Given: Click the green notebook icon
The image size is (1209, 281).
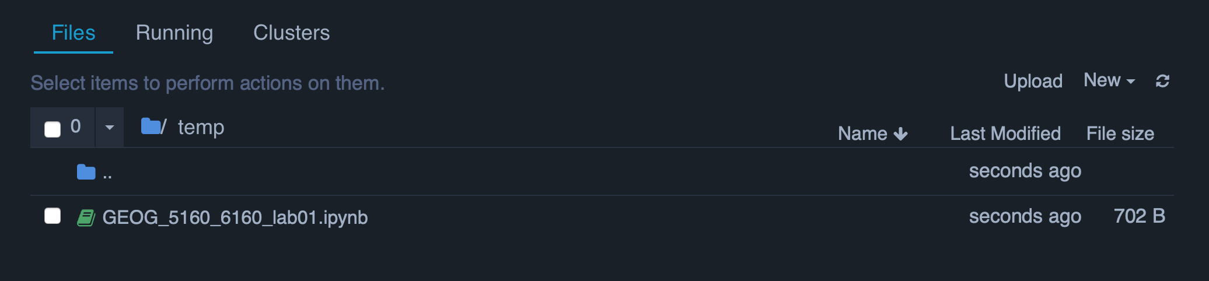Looking at the screenshot, I should [86, 217].
